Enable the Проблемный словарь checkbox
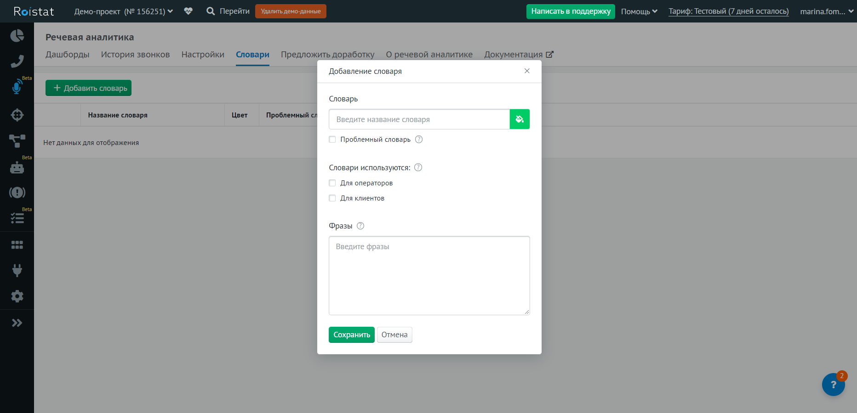 tap(332, 140)
